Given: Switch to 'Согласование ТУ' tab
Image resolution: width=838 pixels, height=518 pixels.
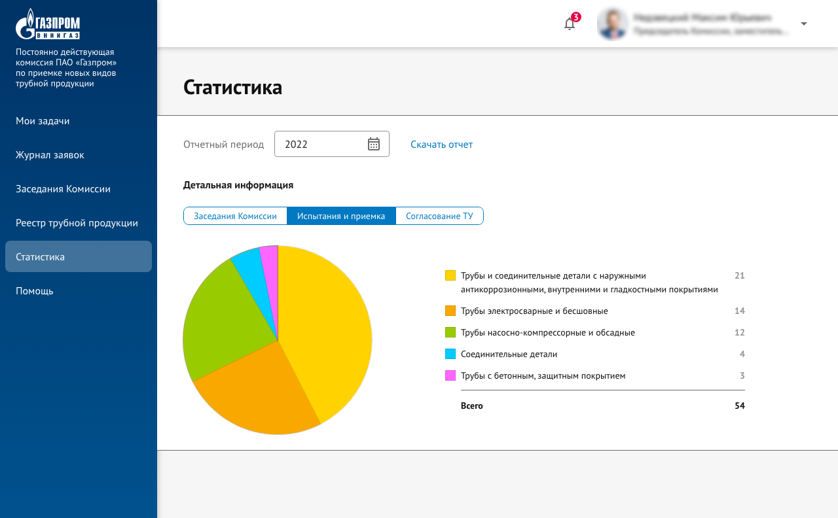Looking at the screenshot, I should [439, 216].
